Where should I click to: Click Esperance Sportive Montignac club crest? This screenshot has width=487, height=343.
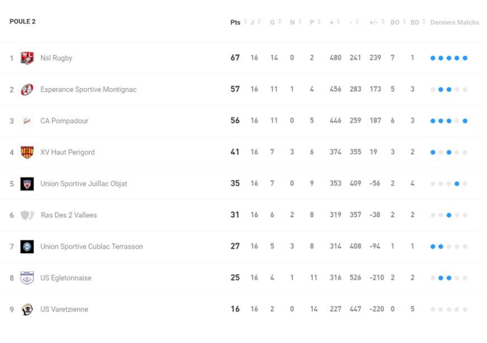click(27, 89)
